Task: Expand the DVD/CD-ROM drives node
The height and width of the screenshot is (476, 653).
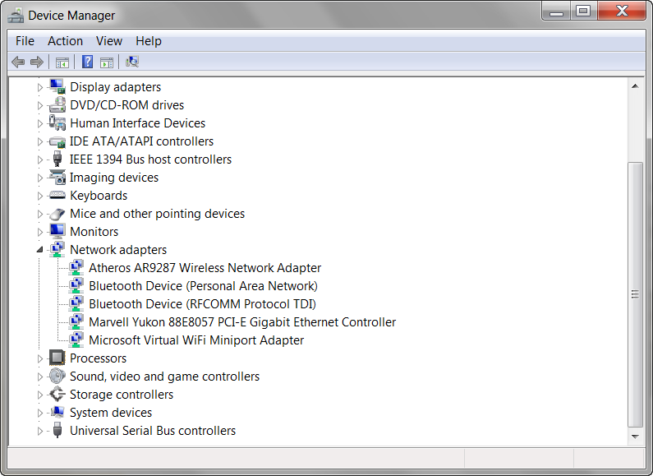Action: click(x=40, y=105)
